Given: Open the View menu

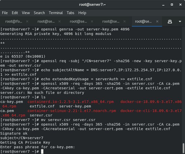Looking at the screenshot, I should point(26,13).
